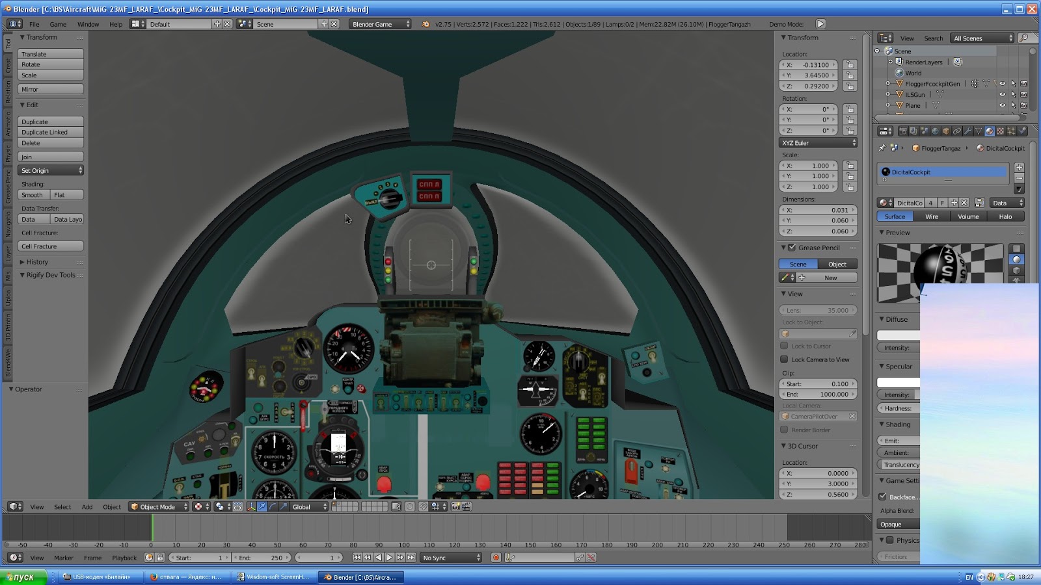Open the All Scenes outliner dropdown
The height and width of the screenshot is (585, 1041).
[x=982, y=38]
